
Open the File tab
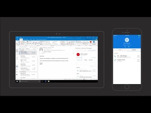pos(17,40)
